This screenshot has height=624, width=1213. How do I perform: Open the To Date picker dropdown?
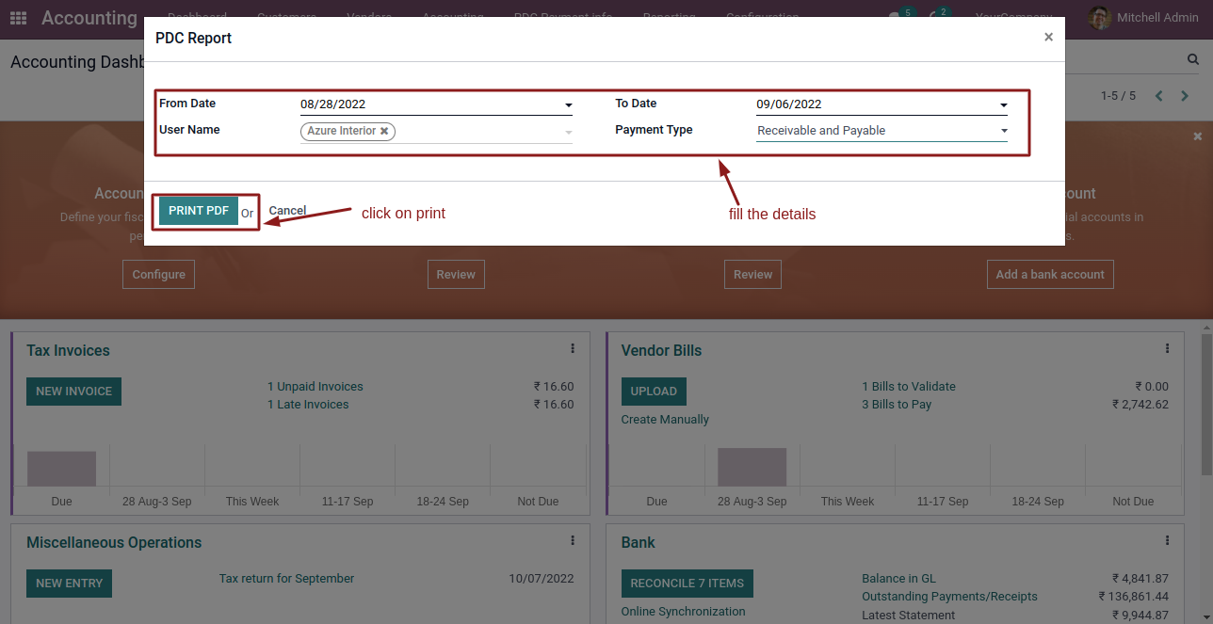pyautogui.click(x=1004, y=105)
